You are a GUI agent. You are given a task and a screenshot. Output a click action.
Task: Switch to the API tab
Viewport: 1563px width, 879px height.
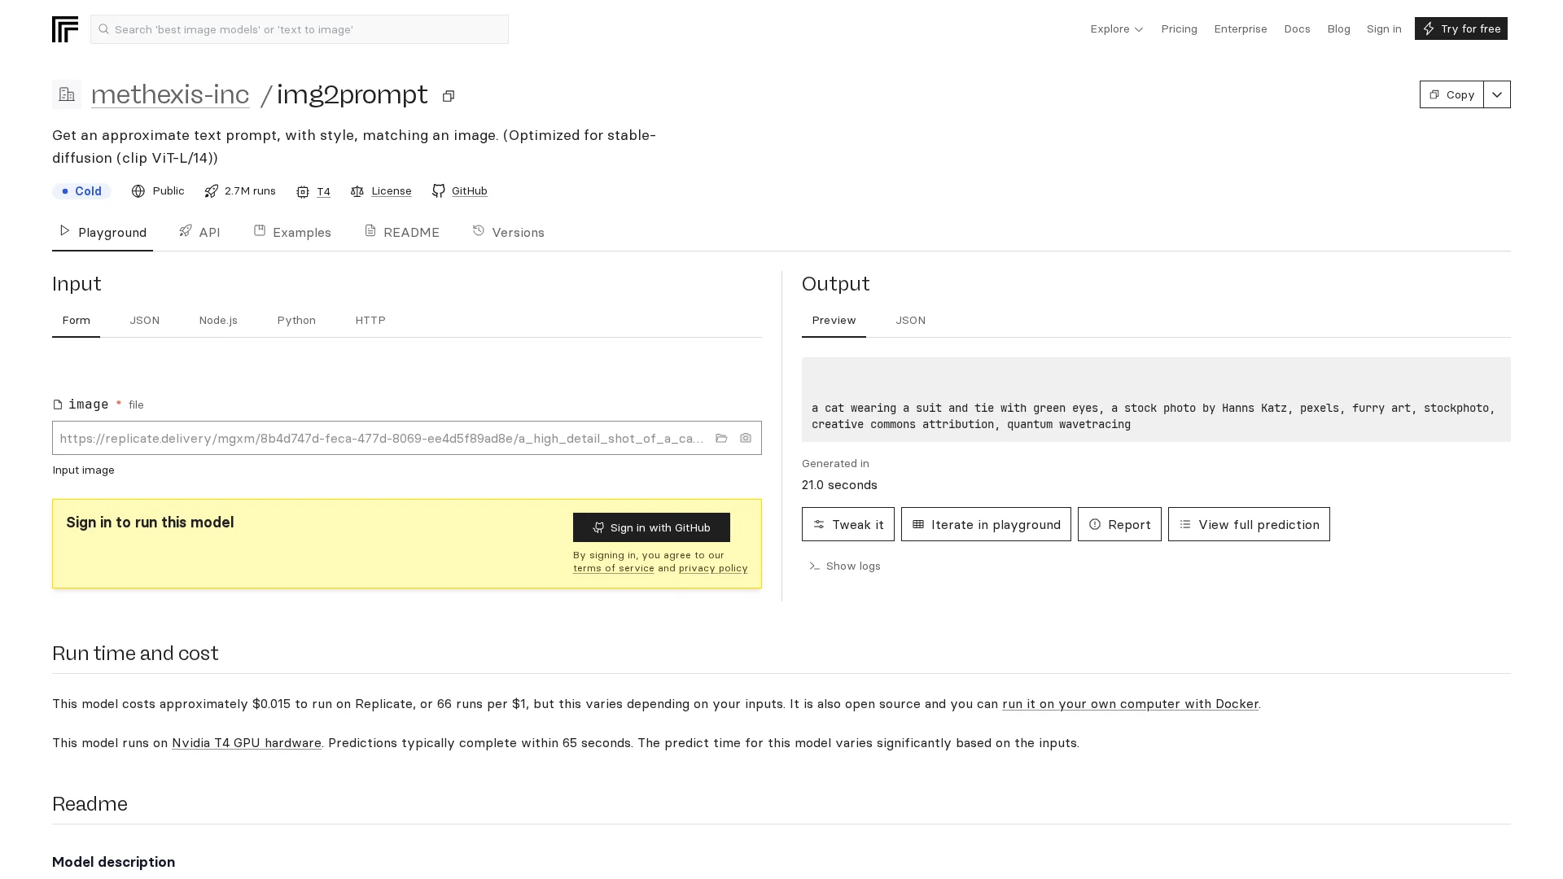200,232
